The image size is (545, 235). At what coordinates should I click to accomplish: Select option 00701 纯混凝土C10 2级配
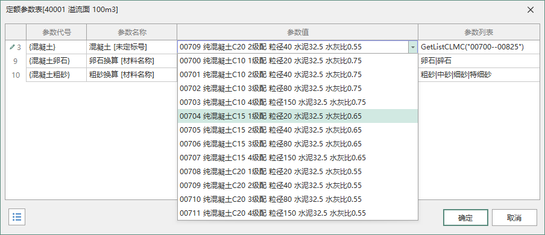click(298, 75)
